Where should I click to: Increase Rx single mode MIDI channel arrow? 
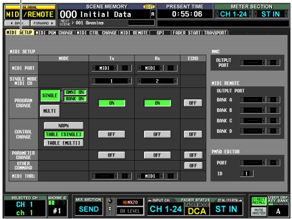(x=175, y=81)
